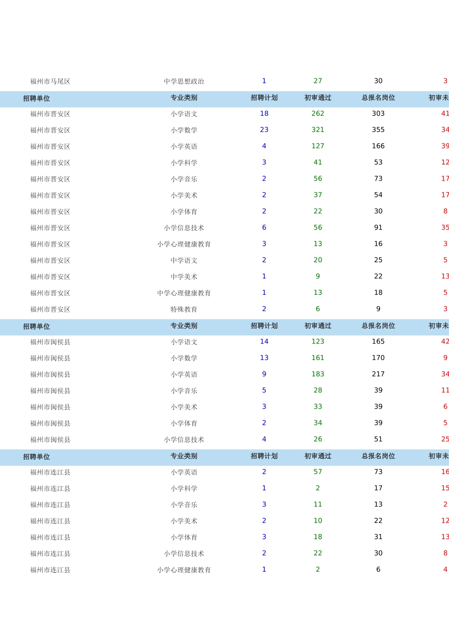449x635 pixels.
Task: Click value 123 in 闽侯县 小学语文 row
Action: point(318,342)
